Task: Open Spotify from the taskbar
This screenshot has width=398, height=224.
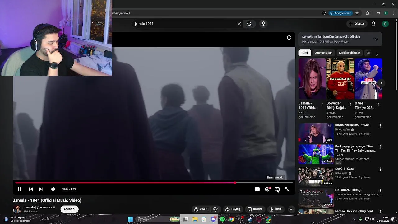Action: [222, 219]
